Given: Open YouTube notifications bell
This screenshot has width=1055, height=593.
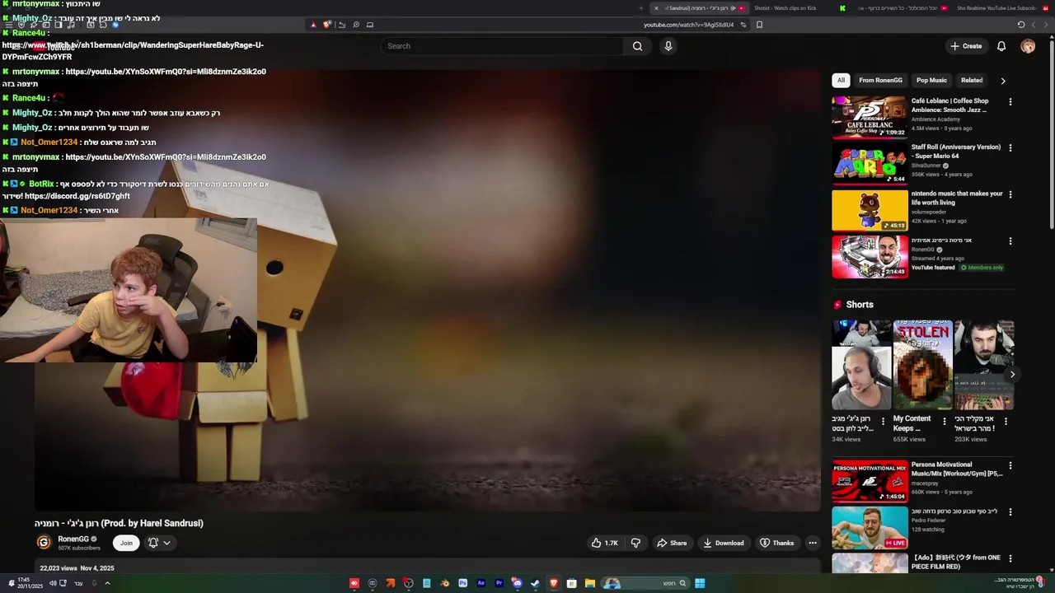Looking at the screenshot, I should coord(1001,46).
